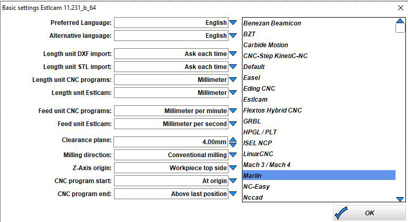Viewport: 408px width, 222px height.
Task: Select the Marlin list entry
Action: click(319, 175)
